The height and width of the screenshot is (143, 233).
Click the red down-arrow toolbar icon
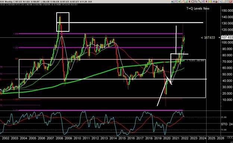point(207,1)
